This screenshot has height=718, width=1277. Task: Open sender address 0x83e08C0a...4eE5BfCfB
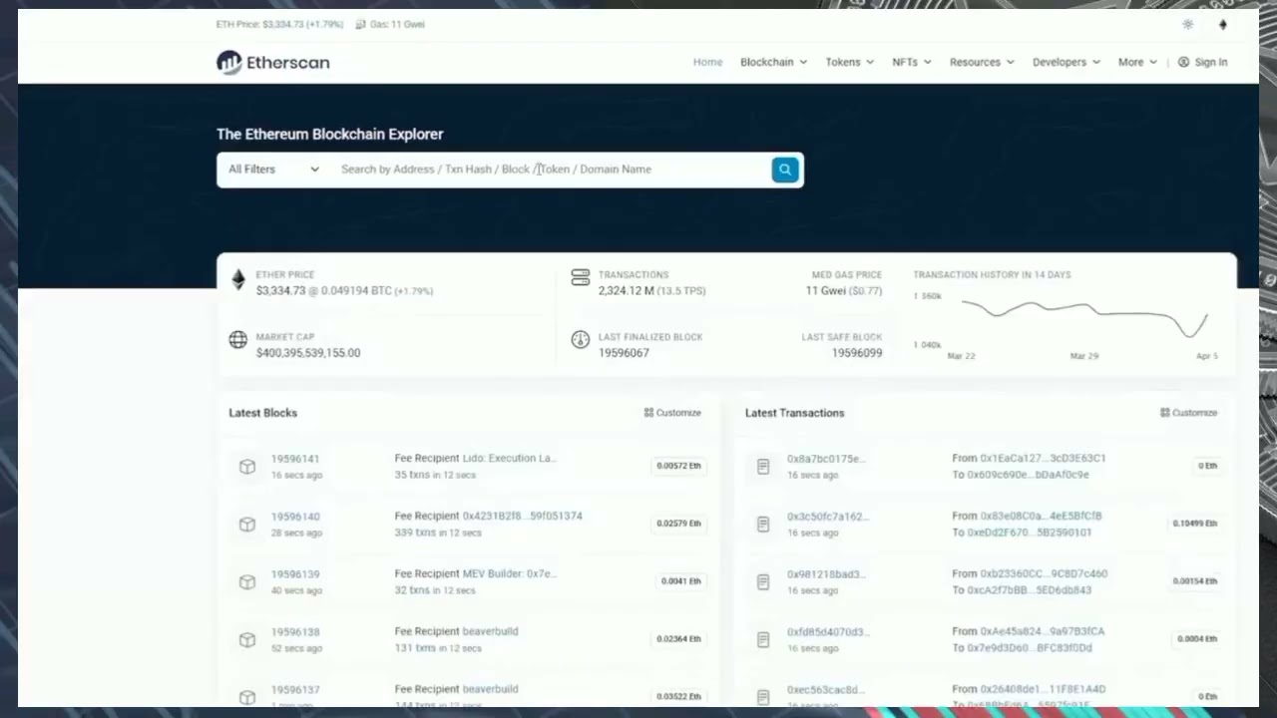(1041, 516)
